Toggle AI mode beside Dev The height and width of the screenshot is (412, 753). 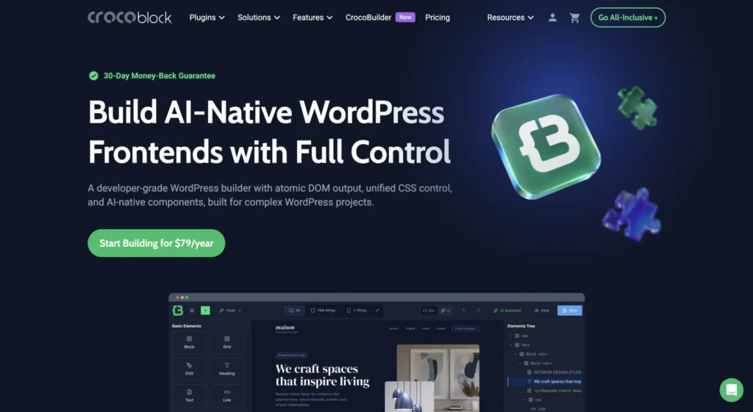coord(446,311)
